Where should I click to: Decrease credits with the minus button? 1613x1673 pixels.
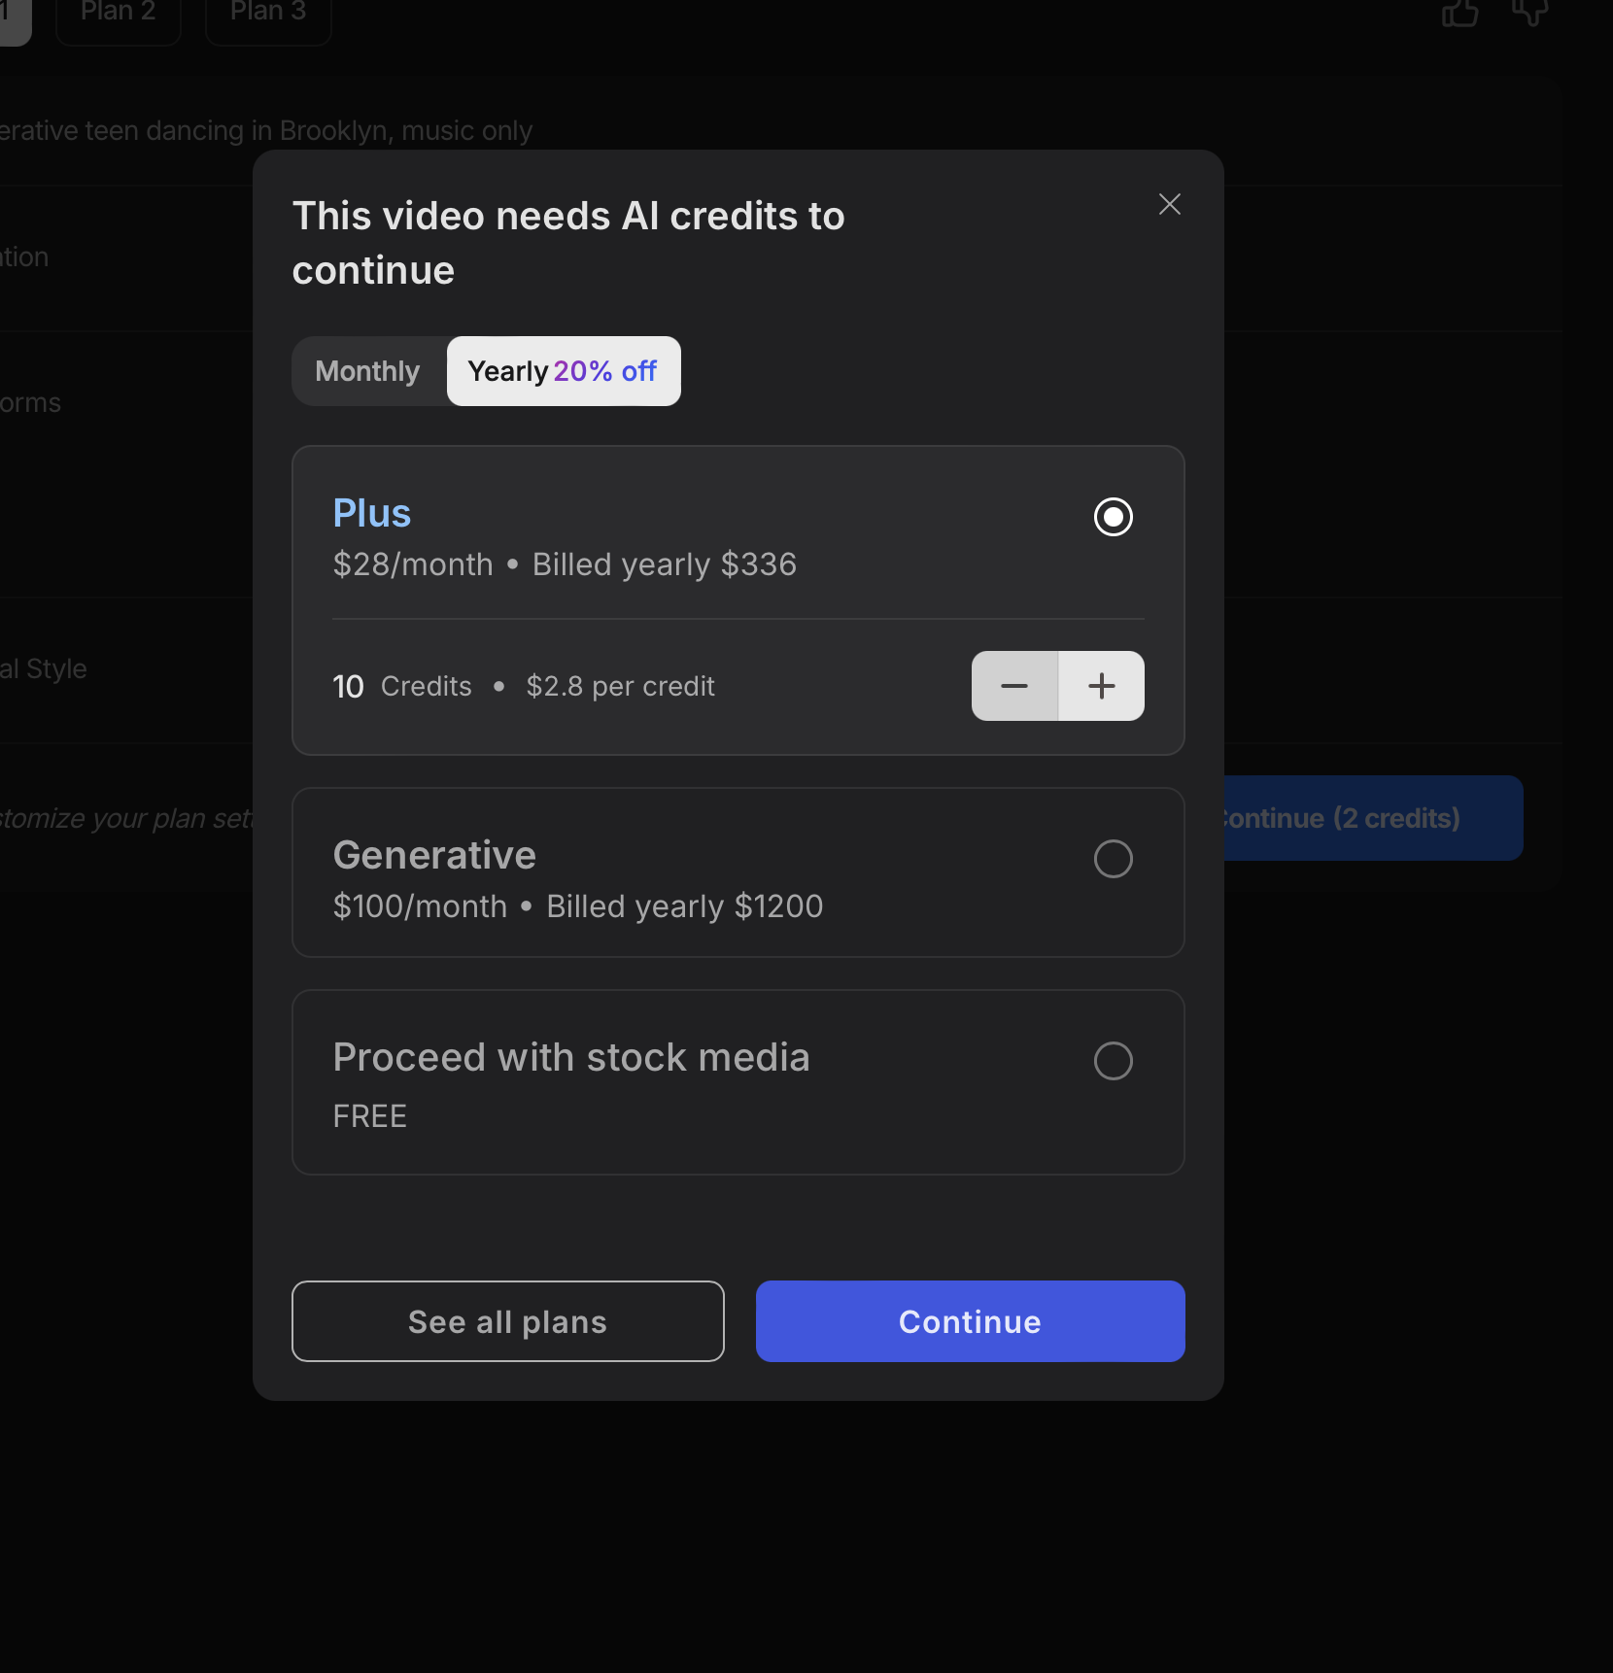[1014, 686]
